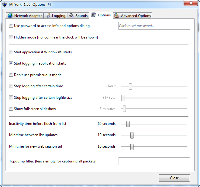Enable Stop logging after certain time
This screenshot has width=200, height=187.
pyautogui.click(x=11, y=86)
